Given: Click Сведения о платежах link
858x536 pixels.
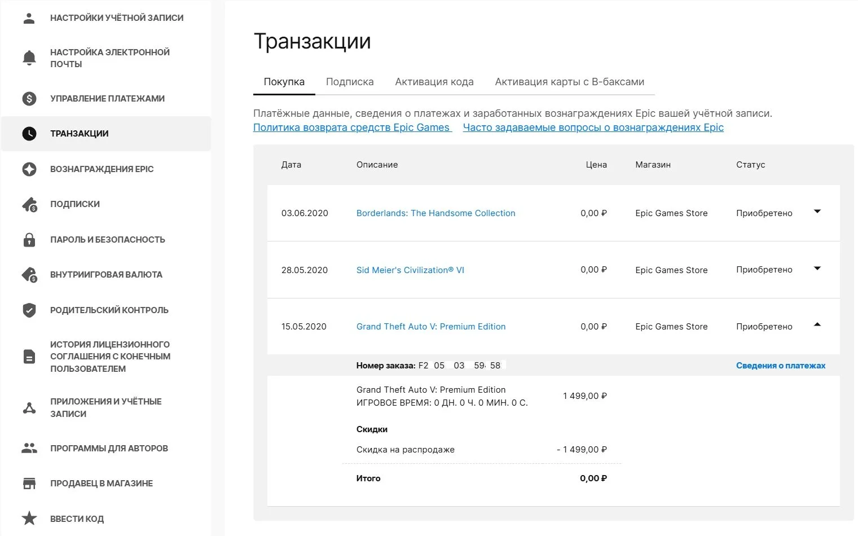Looking at the screenshot, I should coord(781,366).
